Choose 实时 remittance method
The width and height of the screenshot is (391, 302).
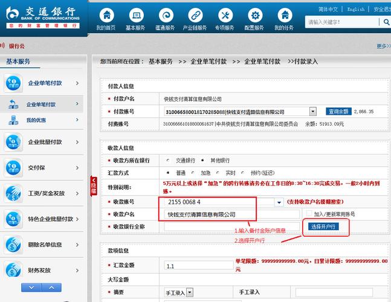218,173
